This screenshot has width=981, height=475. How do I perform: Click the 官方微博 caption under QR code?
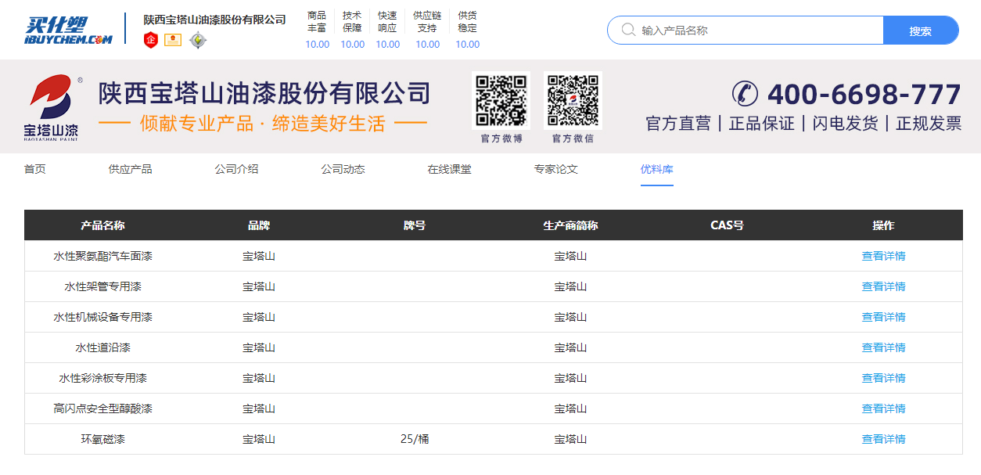(x=501, y=139)
